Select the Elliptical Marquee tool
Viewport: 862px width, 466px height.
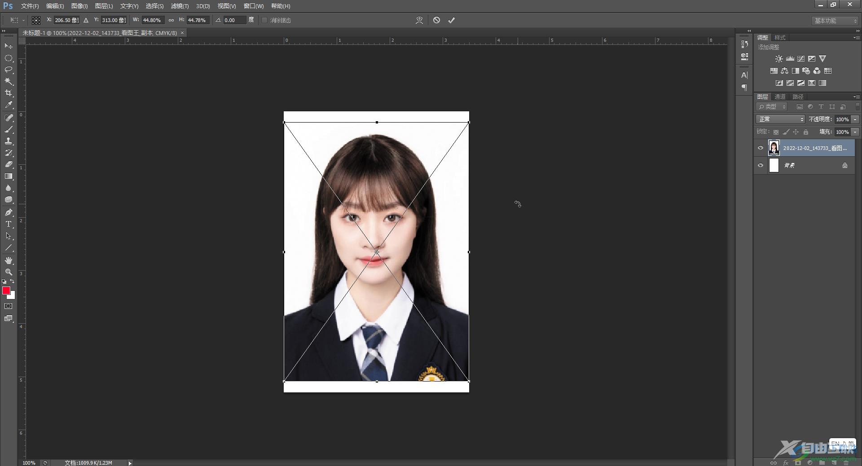click(9, 58)
